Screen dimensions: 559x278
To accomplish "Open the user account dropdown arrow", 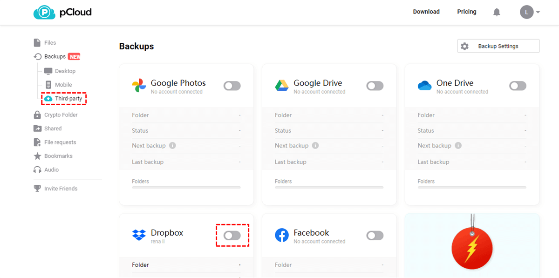I will point(538,13).
